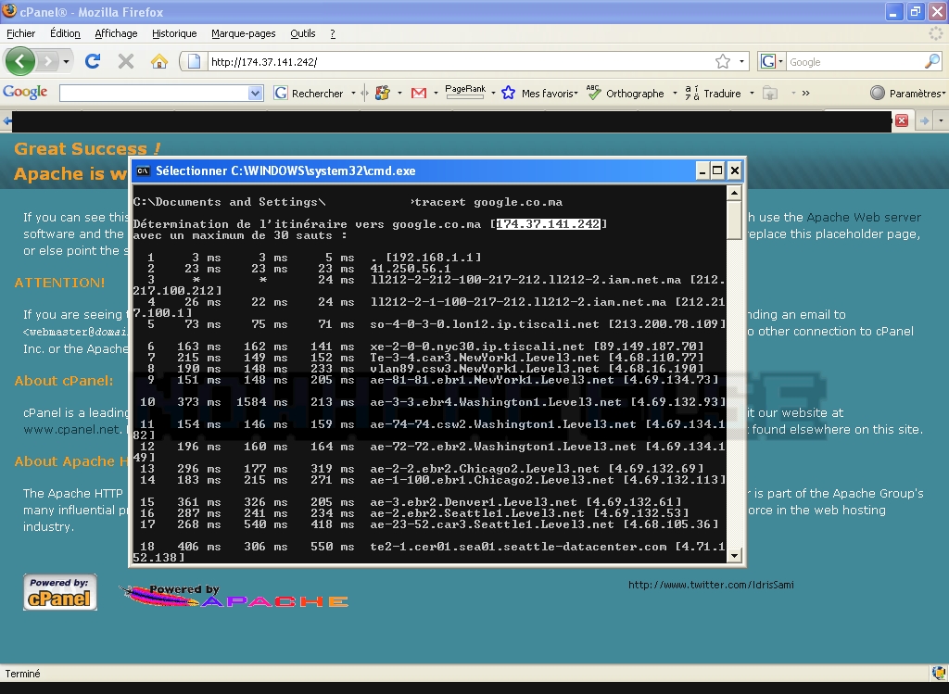
Task: Open the Rechercher options dropdown arrow
Action: tap(353, 94)
